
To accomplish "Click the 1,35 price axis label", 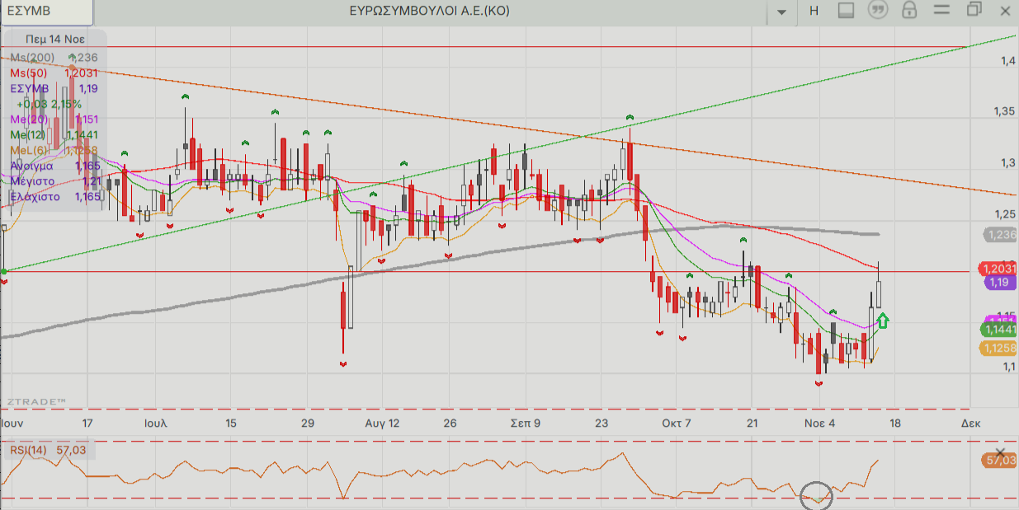I will [x=1002, y=111].
